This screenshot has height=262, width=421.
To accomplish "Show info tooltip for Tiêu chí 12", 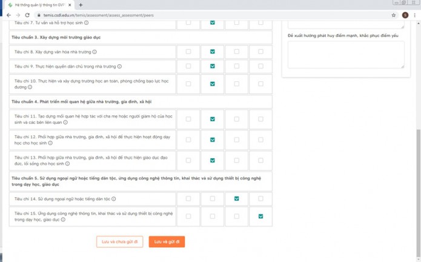I will 51,143.
